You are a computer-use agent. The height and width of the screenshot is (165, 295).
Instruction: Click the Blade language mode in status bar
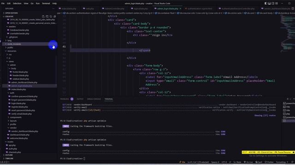click(237, 162)
